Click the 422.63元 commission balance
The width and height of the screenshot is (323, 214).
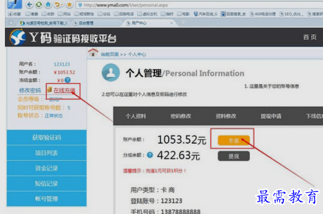point(178,155)
